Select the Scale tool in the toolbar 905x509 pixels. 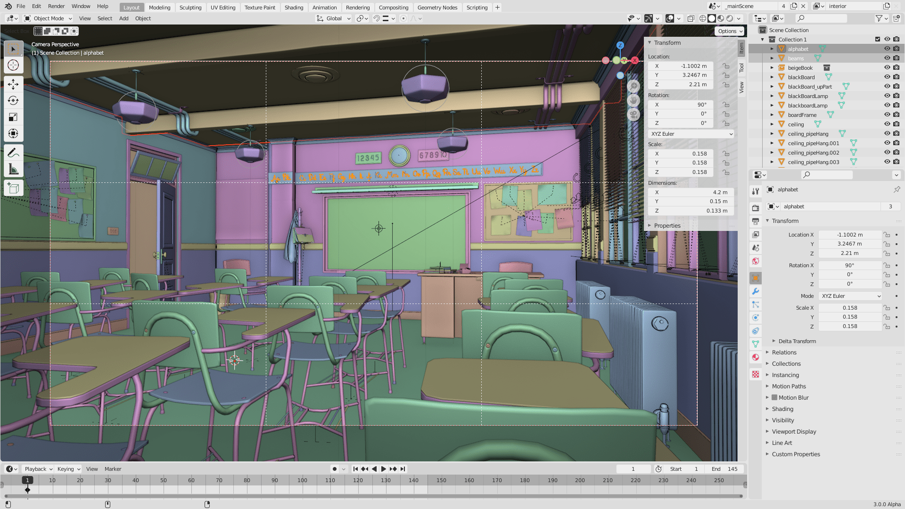pyautogui.click(x=13, y=116)
